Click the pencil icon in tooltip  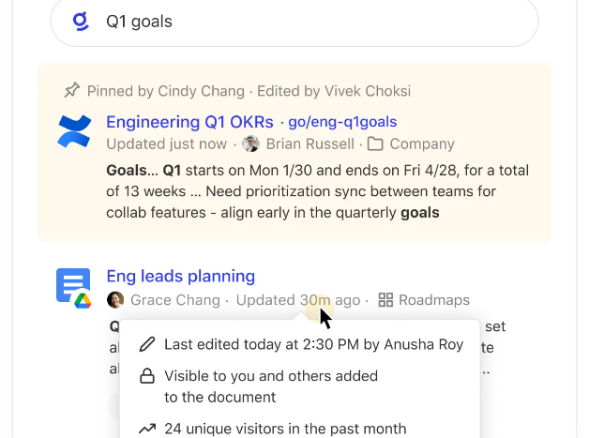click(x=147, y=344)
